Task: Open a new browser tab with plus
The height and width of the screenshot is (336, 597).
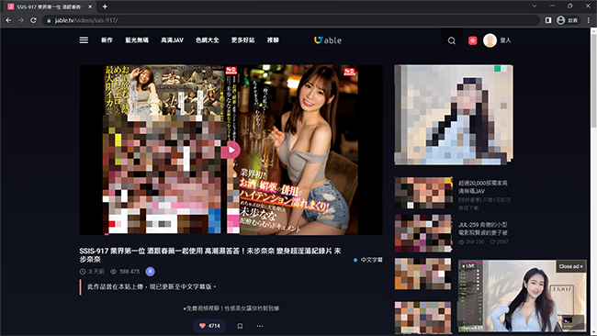Action: pos(105,6)
